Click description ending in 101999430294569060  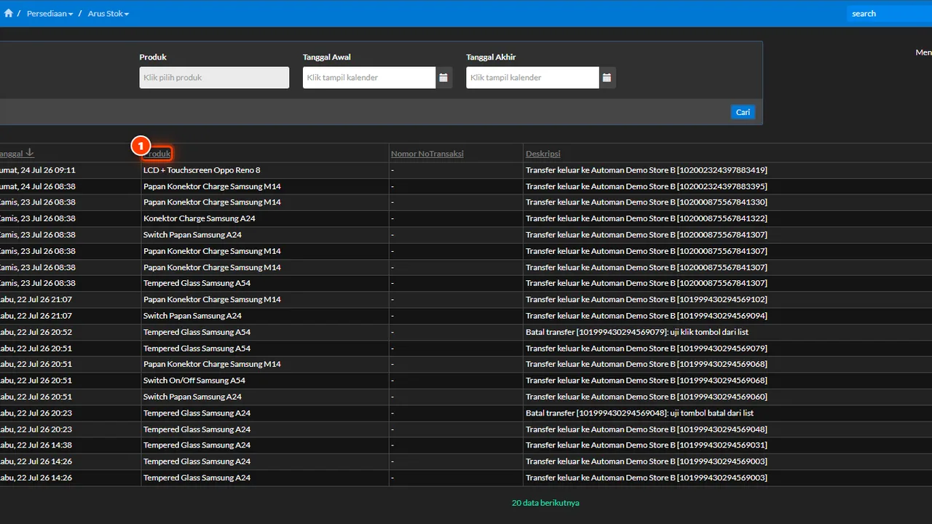tap(647, 397)
